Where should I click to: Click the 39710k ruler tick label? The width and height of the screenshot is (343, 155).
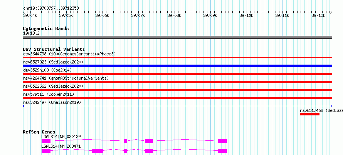246,16
